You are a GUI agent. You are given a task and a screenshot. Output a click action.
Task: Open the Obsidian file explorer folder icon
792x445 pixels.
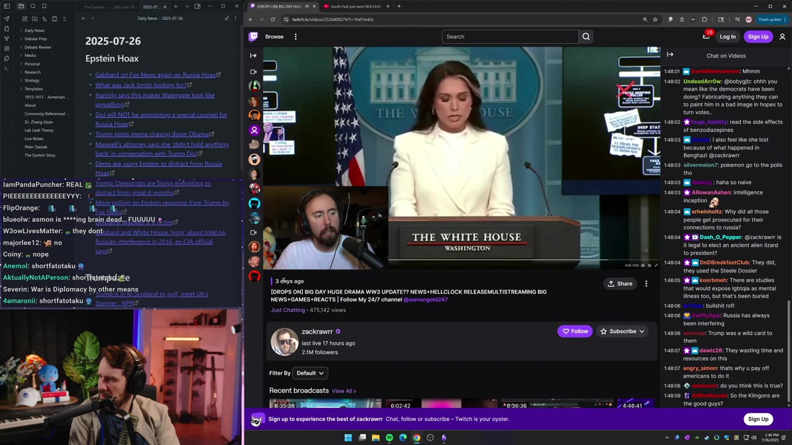coord(21,6)
